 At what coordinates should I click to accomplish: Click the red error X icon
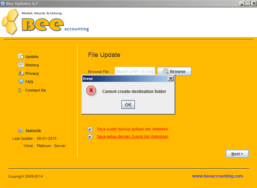[x=91, y=91]
